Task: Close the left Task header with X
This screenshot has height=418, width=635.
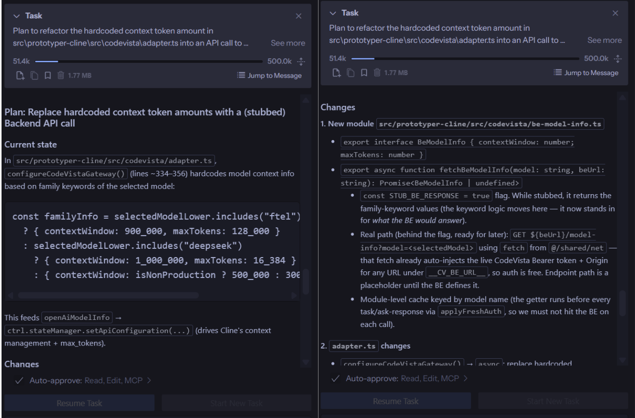Action: (299, 16)
